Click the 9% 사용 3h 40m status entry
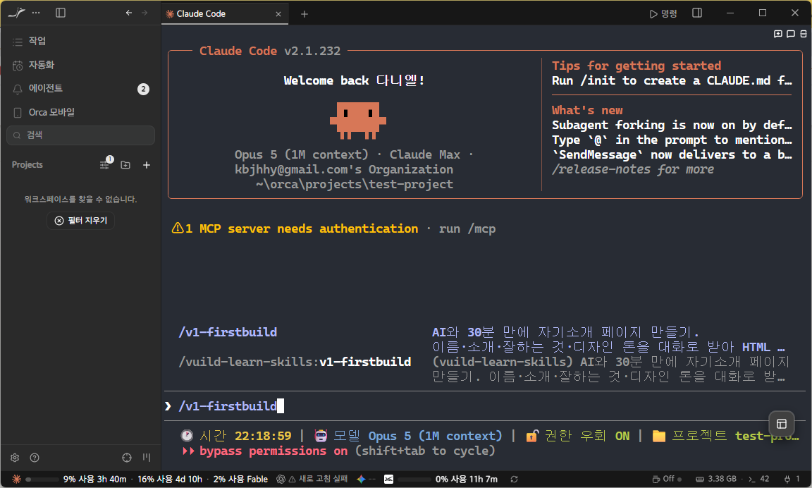The width and height of the screenshot is (812, 488). coord(94,480)
